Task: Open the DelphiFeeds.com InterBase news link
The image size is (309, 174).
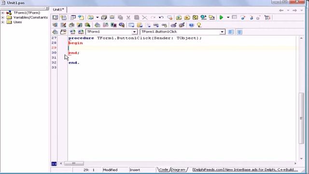Action: click(245, 170)
